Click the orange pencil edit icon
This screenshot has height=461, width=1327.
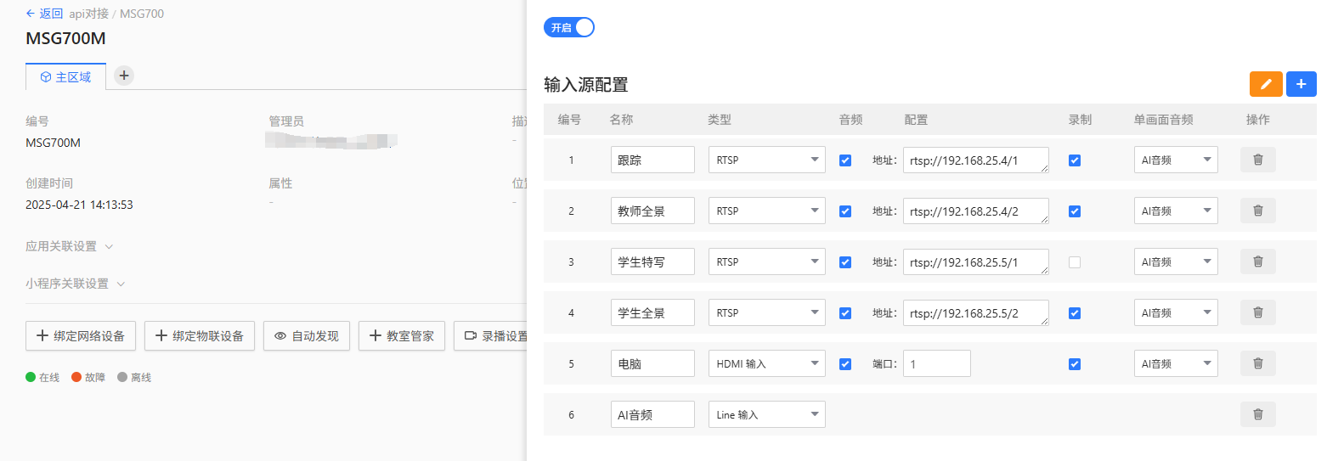click(1266, 83)
